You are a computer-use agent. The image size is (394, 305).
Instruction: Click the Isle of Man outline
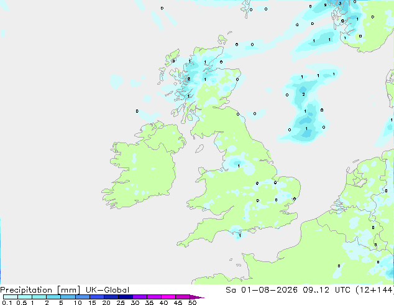click(199, 149)
